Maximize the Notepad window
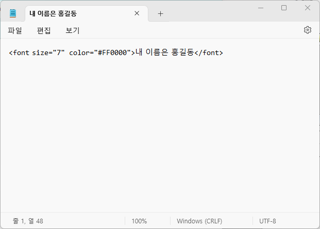The height and width of the screenshot is (229, 320). [x=284, y=8]
